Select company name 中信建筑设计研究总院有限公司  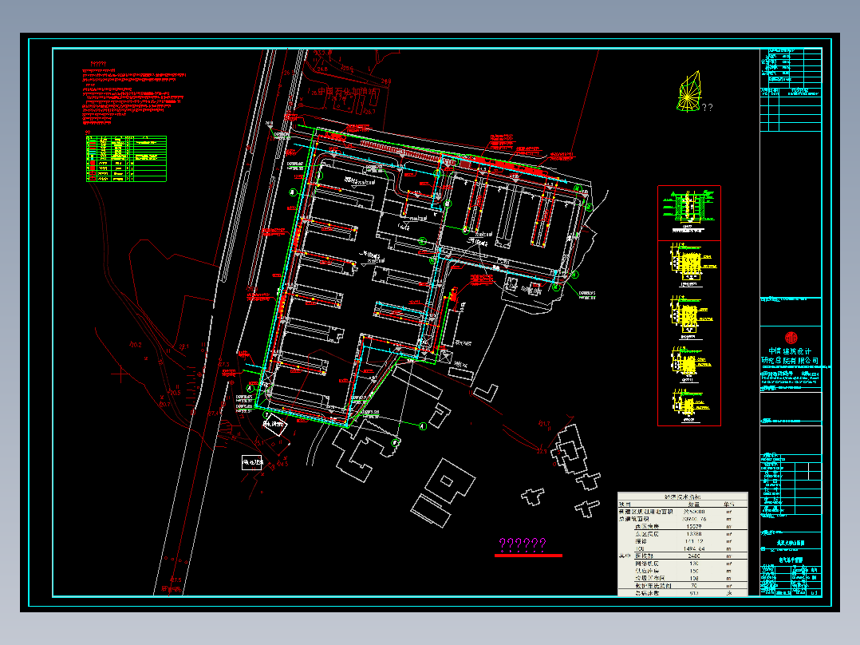791,356
